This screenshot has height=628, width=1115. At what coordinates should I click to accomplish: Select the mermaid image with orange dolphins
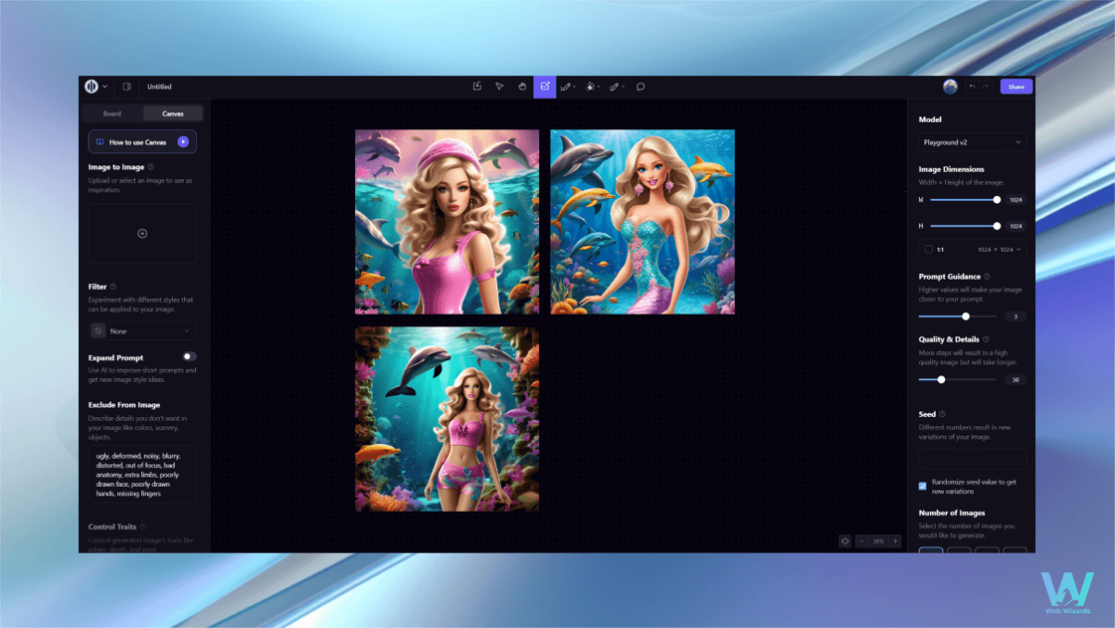point(642,222)
